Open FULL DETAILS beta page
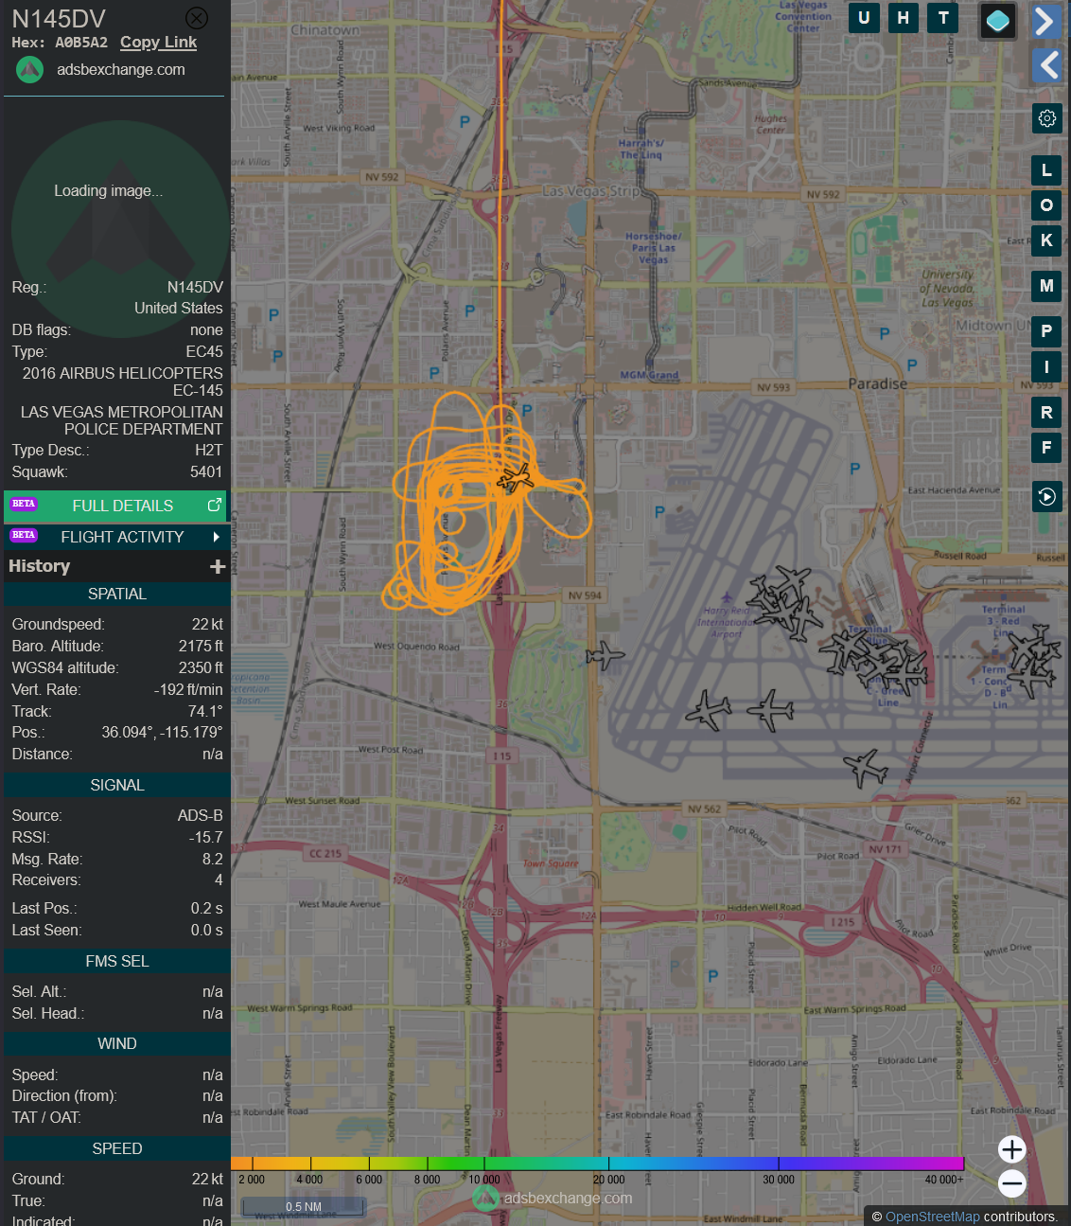Viewport: 1071px width, 1226px height. [x=115, y=506]
